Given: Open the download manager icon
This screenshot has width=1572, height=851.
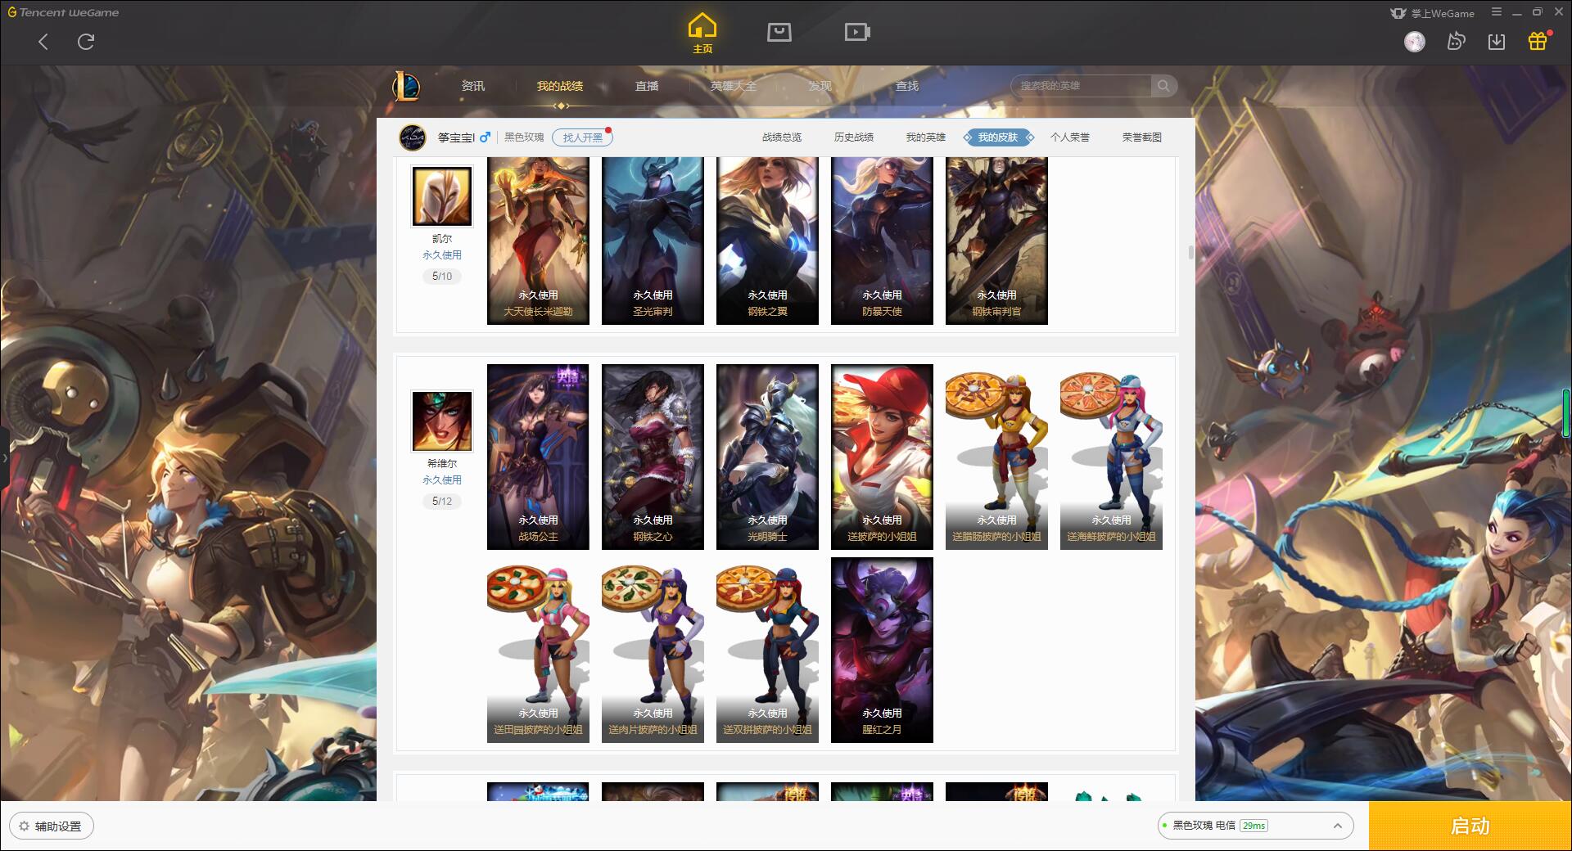Looking at the screenshot, I should (x=1497, y=42).
